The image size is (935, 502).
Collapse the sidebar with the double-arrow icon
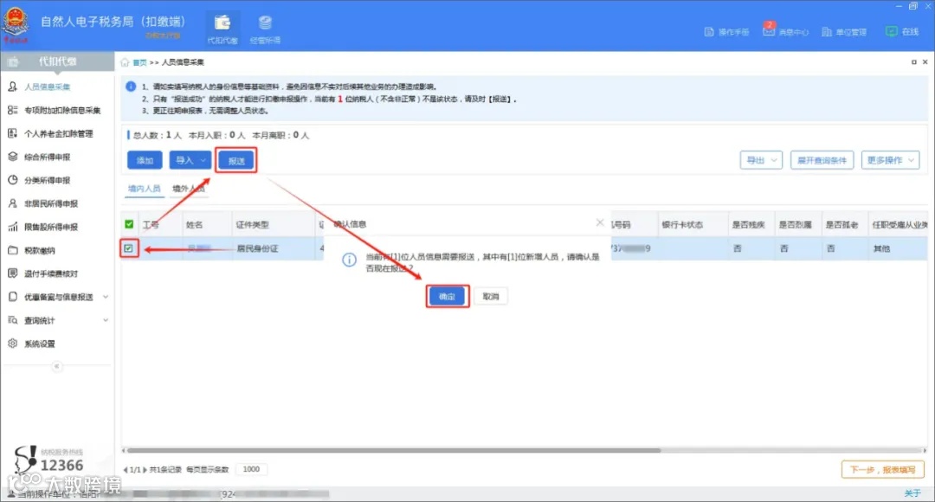[56, 366]
